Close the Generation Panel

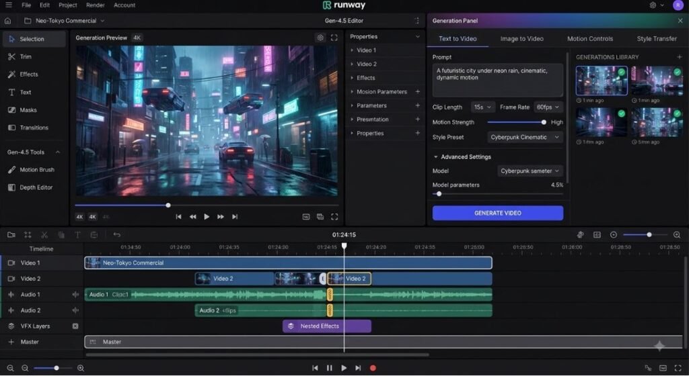(680, 21)
